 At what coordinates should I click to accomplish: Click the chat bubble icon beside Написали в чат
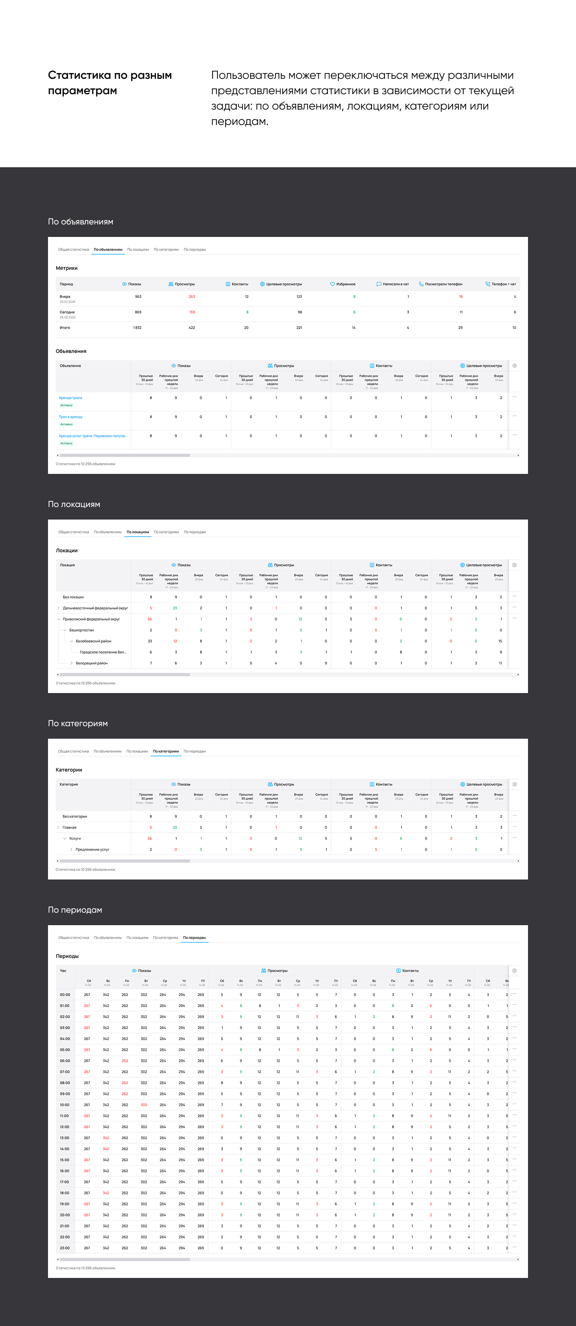tap(379, 284)
